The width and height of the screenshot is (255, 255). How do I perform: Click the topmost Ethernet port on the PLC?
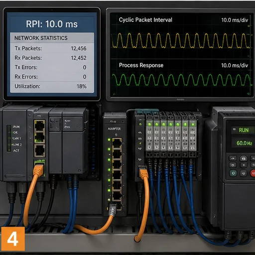[x=39, y=126]
